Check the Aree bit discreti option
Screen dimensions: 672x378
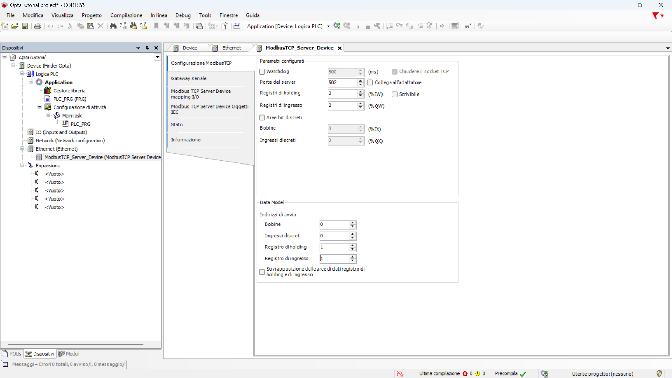(x=262, y=118)
